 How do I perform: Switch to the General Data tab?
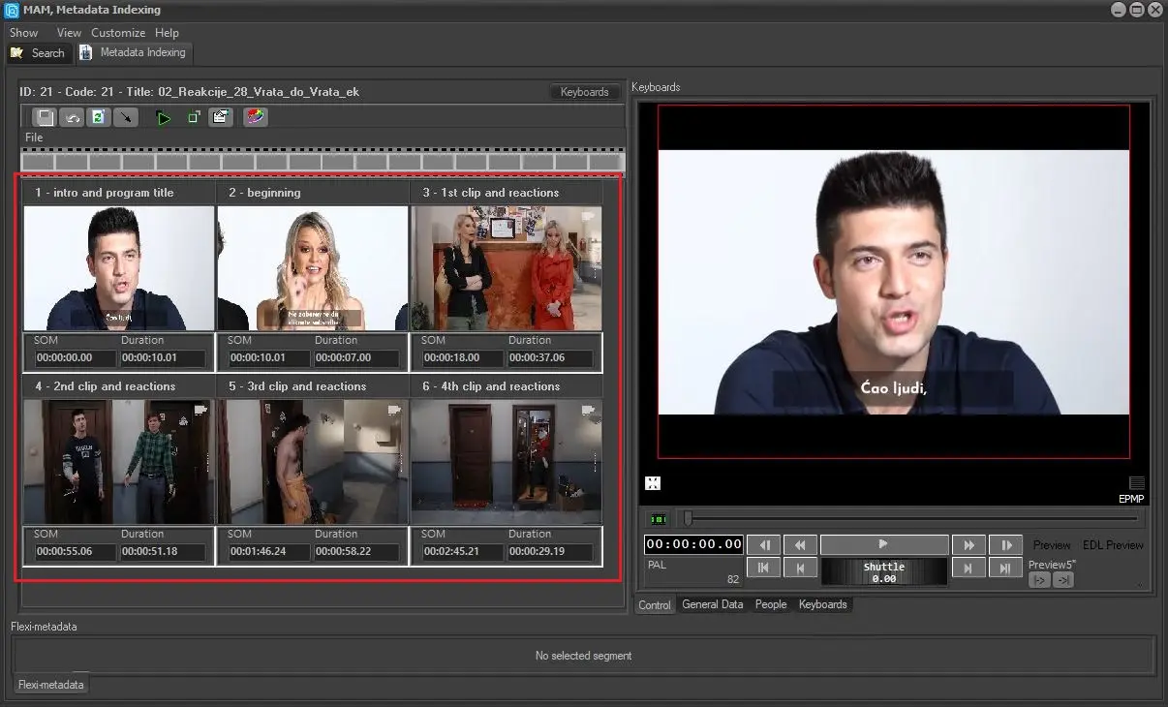pos(712,604)
